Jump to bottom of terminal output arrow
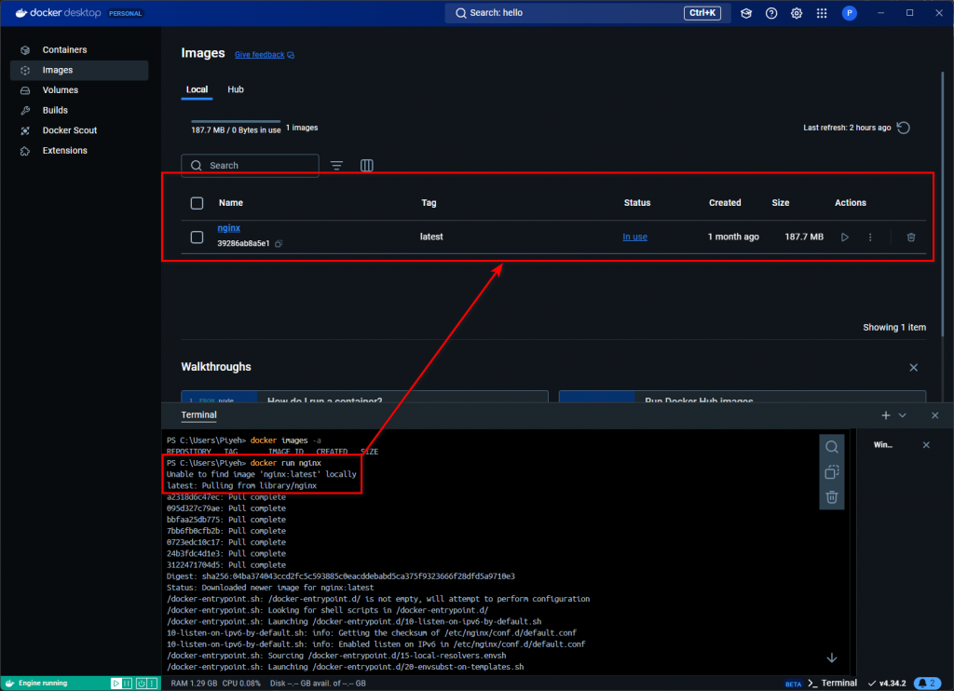954x691 pixels. [x=832, y=658]
